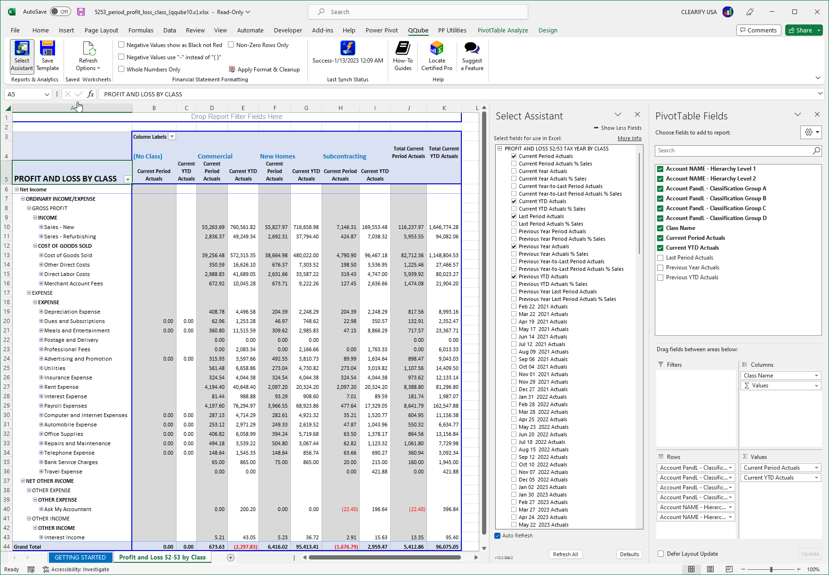Click the Save Template icon
829x575 pixels.
point(48,55)
